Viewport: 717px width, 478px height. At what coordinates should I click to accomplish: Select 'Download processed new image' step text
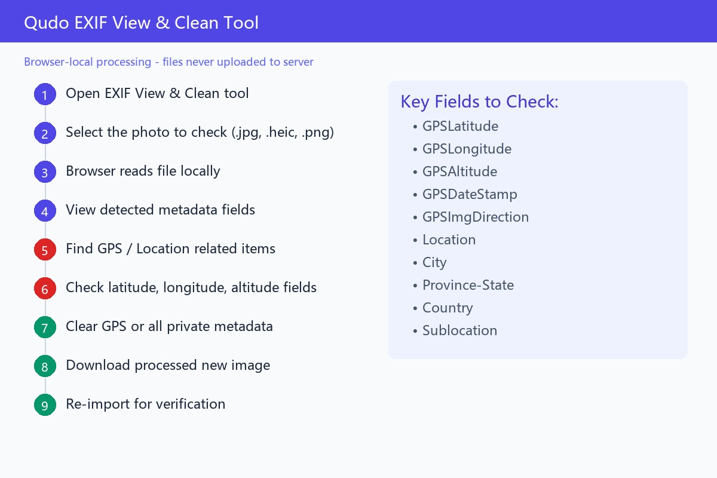click(x=168, y=365)
